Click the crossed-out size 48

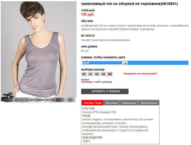point(110,74)
